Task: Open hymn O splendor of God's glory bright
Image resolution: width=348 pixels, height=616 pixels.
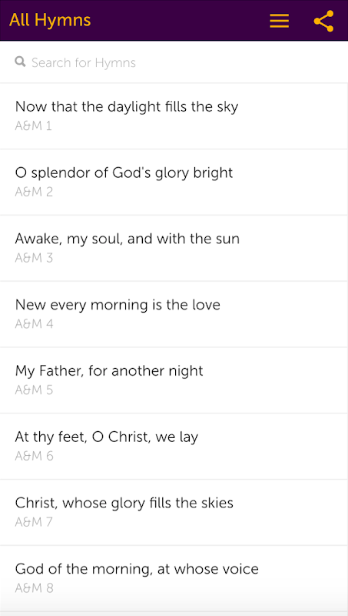Action: click(174, 182)
